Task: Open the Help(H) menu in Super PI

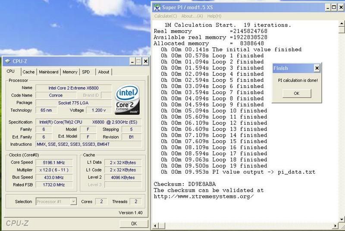Action: point(214,16)
